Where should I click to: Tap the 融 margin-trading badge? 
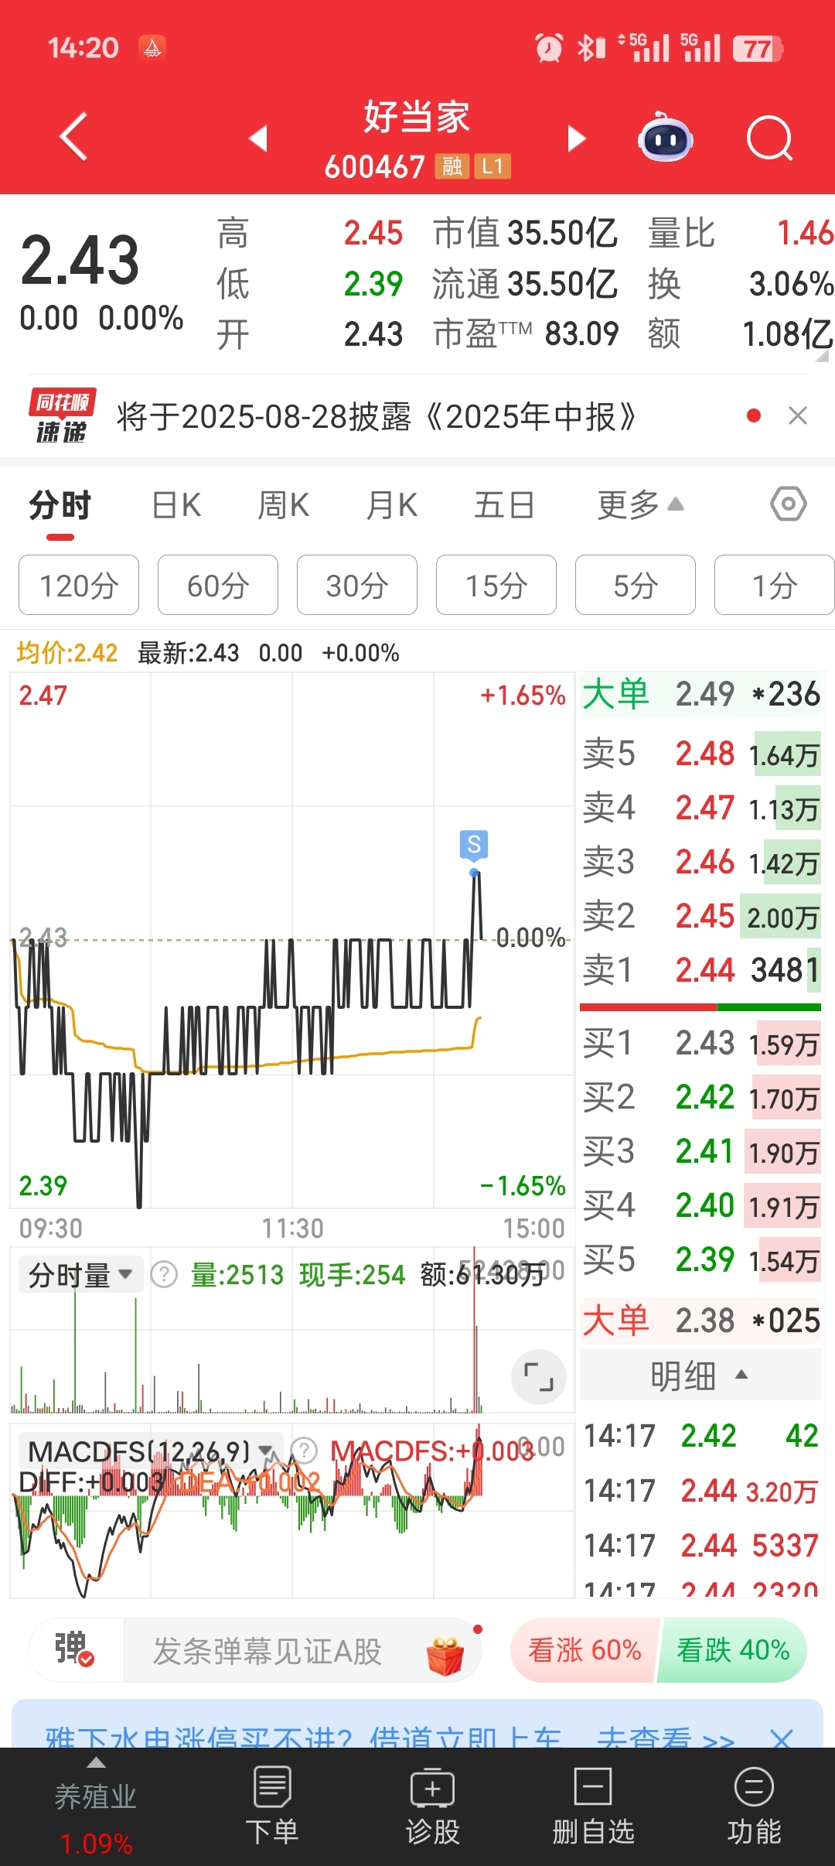[x=452, y=166]
